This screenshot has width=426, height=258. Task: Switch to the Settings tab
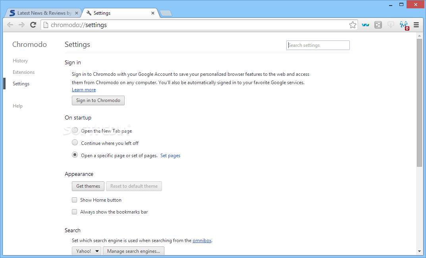click(x=121, y=13)
